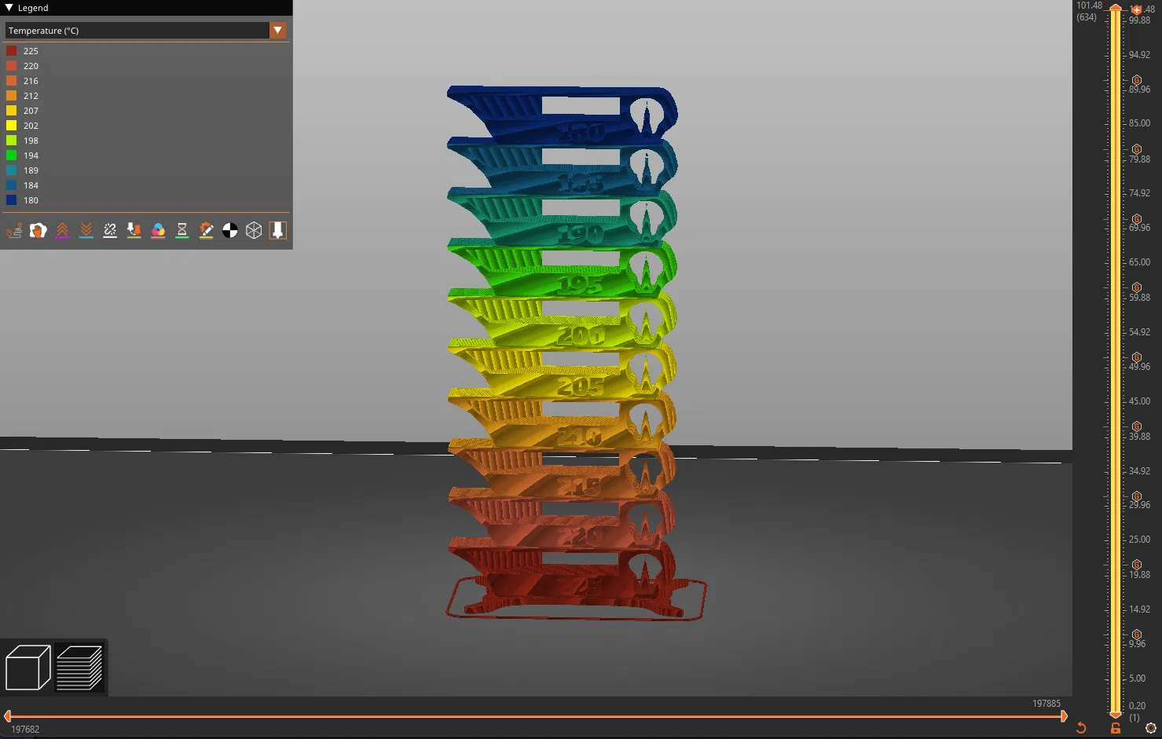The image size is (1162, 739).
Task: Click the yellow 202 color swatch
Action: pyautogui.click(x=12, y=126)
